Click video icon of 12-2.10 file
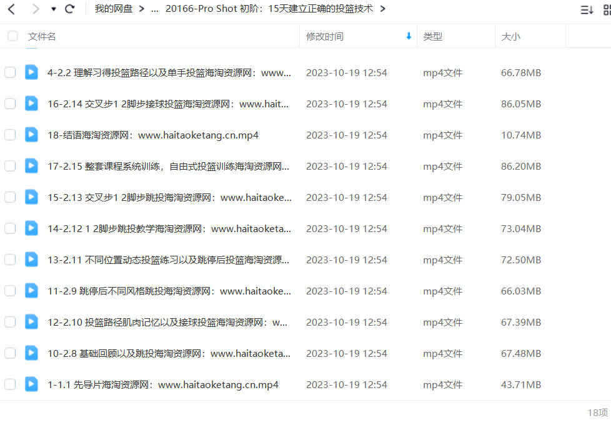The image size is (611, 423). pos(32,322)
